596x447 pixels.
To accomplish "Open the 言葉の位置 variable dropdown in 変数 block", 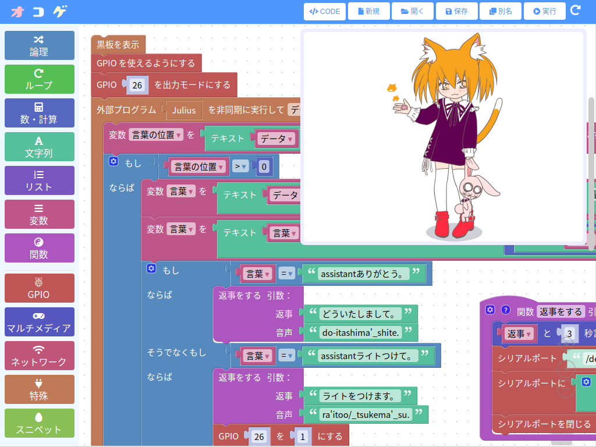I will tap(156, 134).
